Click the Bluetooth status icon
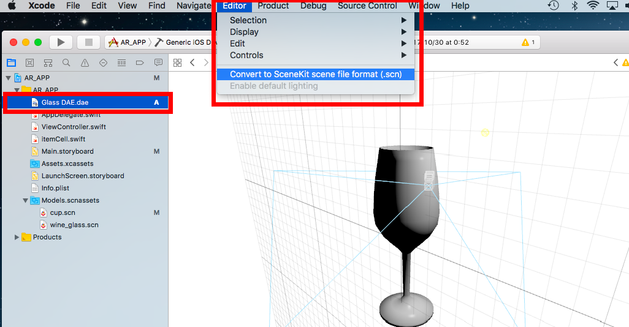The width and height of the screenshot is (629, 327). pos(574,6)
